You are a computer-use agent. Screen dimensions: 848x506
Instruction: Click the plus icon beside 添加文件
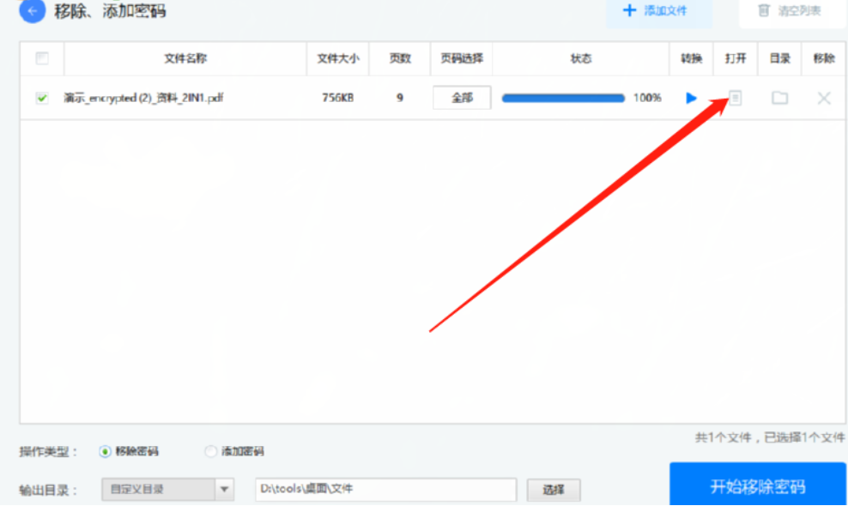[629, 10]
